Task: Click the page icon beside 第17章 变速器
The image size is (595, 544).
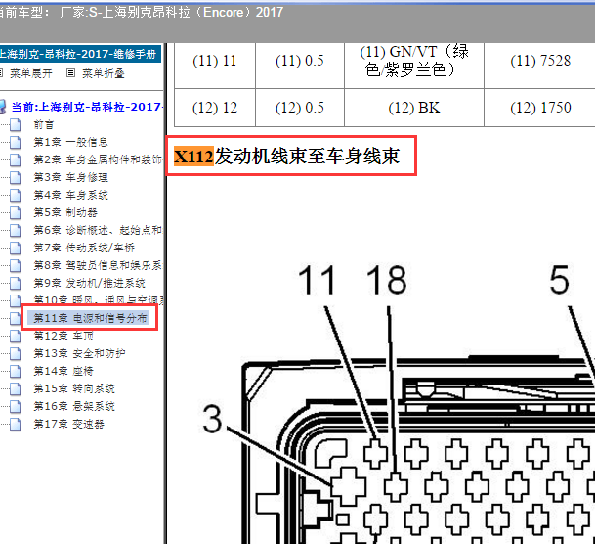Action: tap(16, 424)
